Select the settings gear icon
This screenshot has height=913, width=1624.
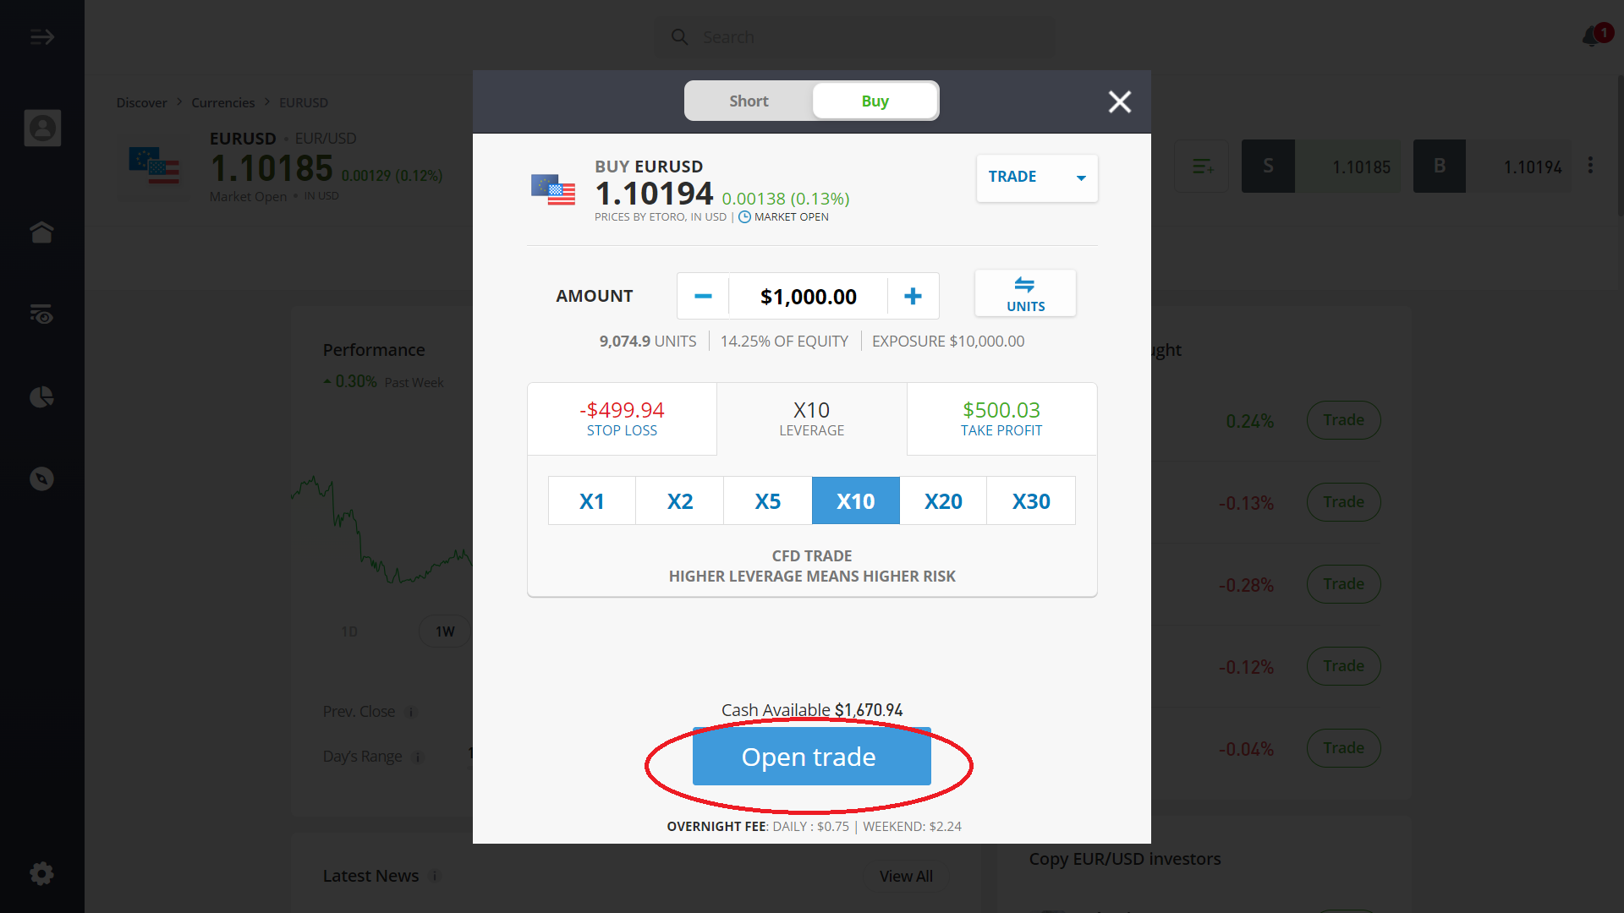coord(41,874)
